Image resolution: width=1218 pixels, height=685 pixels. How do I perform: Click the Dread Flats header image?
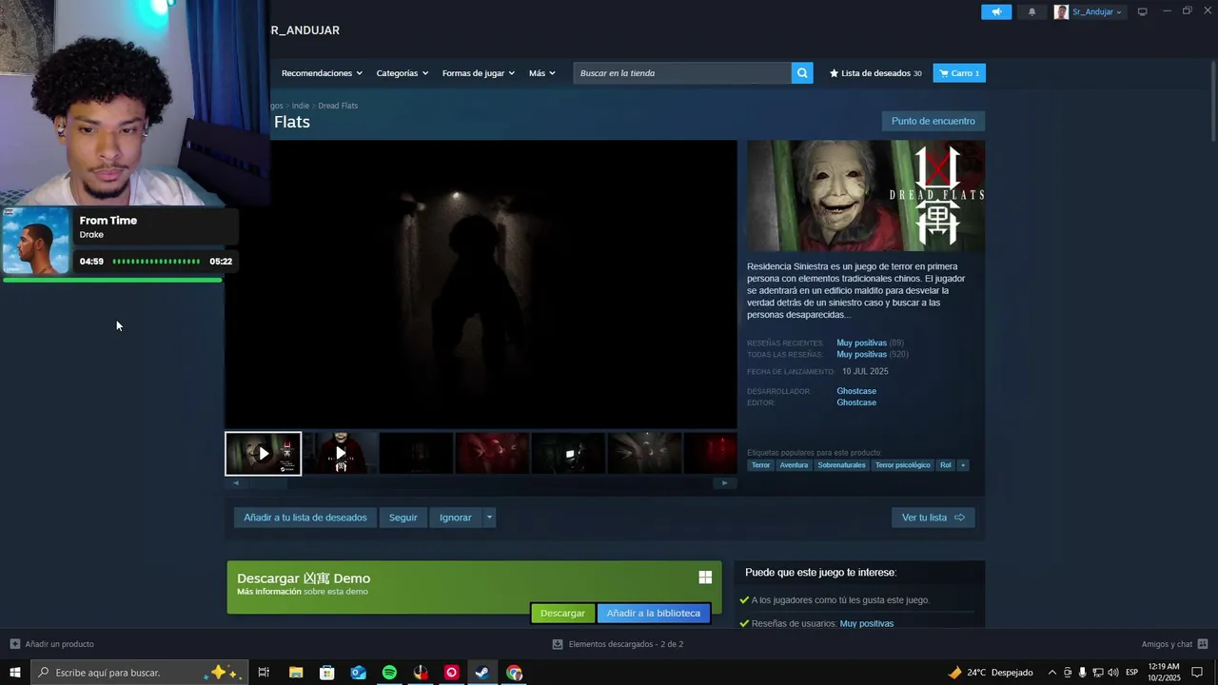point(866,196)
